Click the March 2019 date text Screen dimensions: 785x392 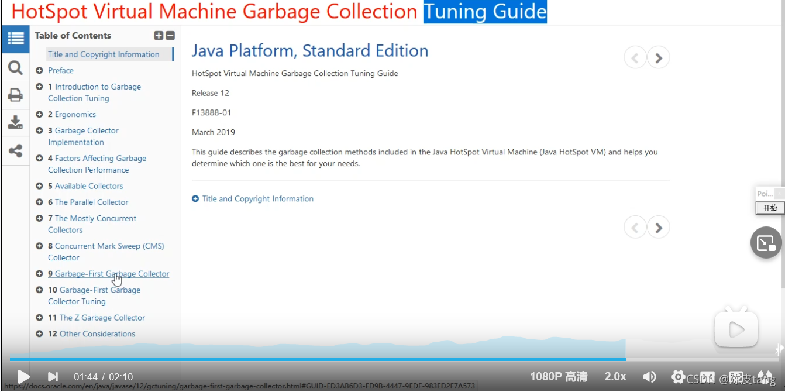point(214,132)
